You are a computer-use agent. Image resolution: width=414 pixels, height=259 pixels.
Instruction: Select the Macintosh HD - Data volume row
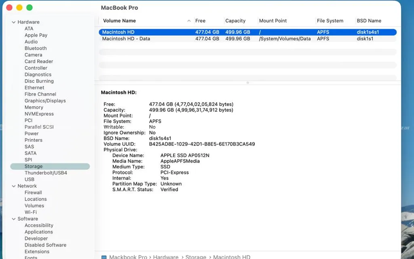point(248,39)
